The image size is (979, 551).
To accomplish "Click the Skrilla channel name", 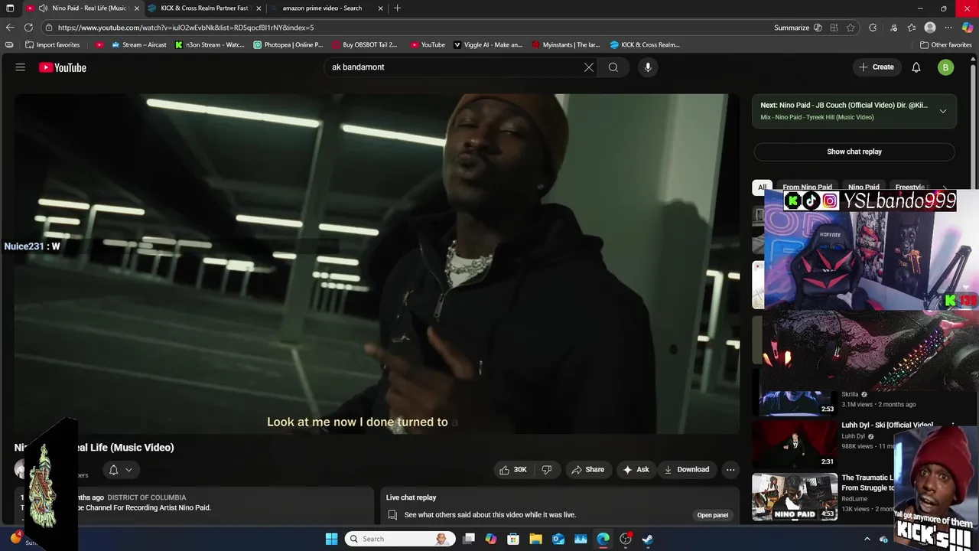I will coord(850,394).
